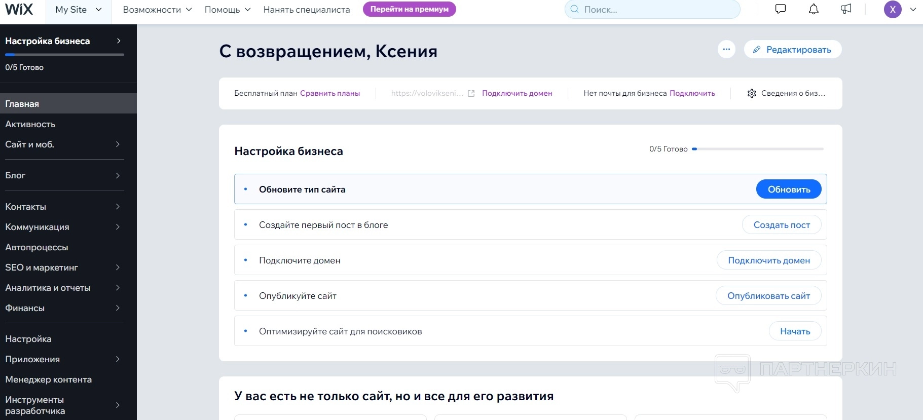Screen dimensions: 923x420
Task: Click the external link icon beside site URL
Action: click(471, 93)
